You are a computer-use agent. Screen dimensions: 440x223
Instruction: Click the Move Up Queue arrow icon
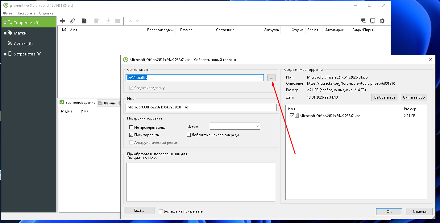(130, 21)
